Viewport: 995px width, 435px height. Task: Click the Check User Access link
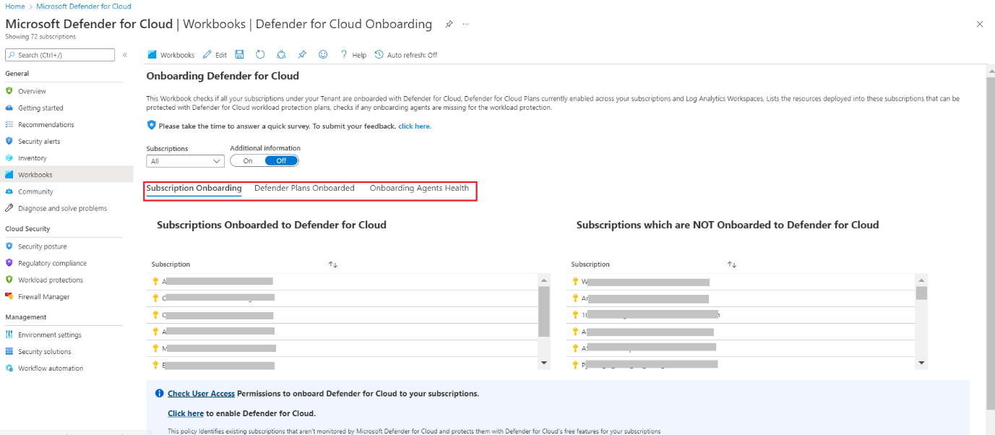pyautogui.click(x=201, y=394)
